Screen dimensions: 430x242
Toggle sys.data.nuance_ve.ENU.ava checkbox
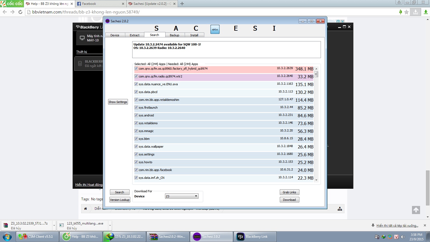tap(136, 84)
